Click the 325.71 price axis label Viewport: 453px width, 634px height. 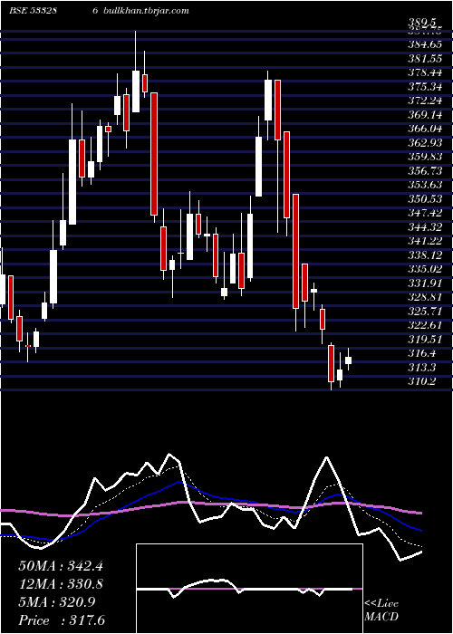425,312
